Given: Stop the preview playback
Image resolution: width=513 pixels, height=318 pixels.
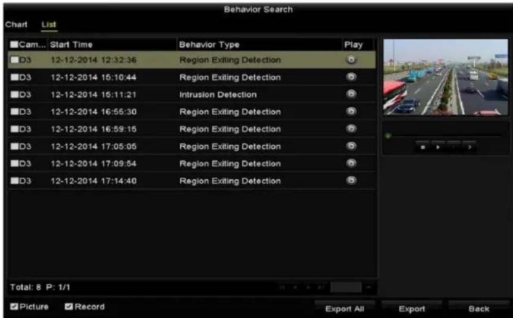Looking at the screenshot, I should point(423,147).
